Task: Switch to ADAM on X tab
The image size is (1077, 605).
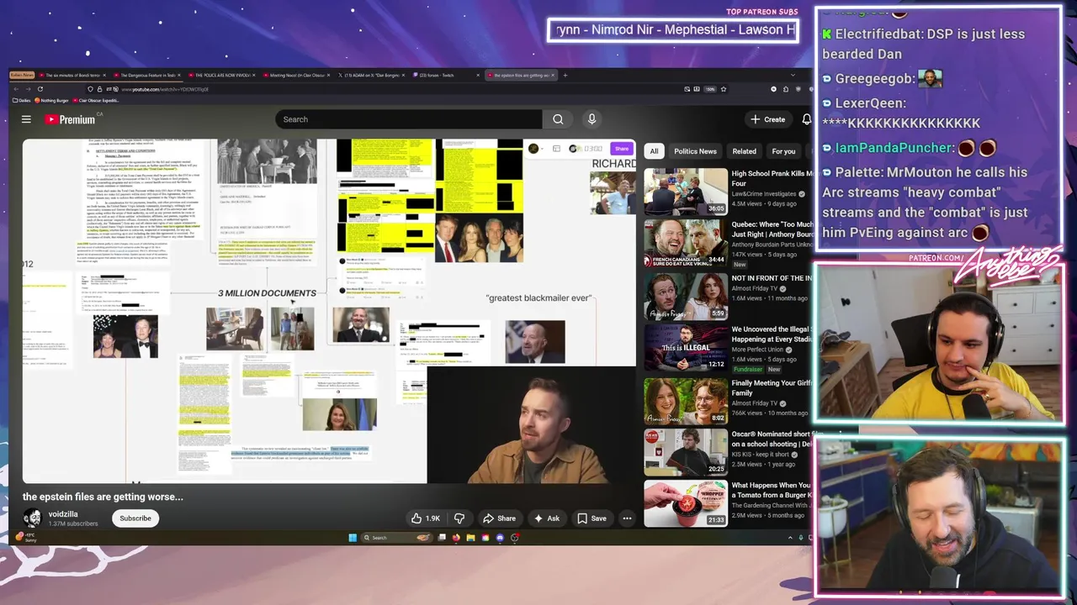Action: click(373, 75)
